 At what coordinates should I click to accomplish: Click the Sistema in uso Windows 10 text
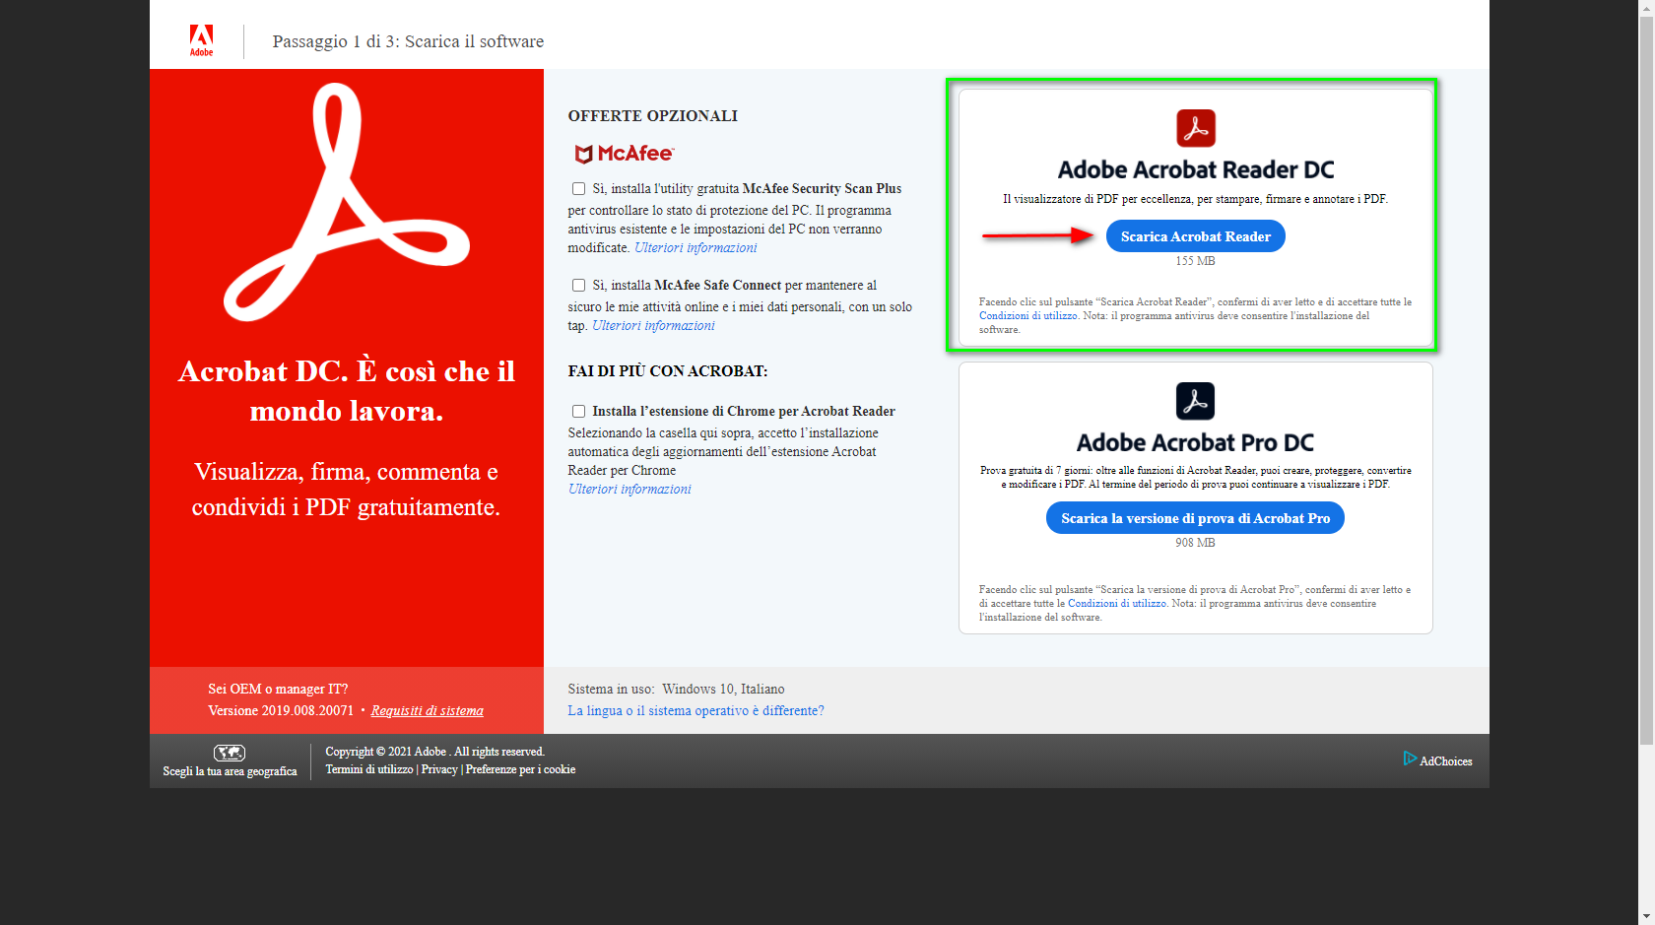click(x=676, y=690)
